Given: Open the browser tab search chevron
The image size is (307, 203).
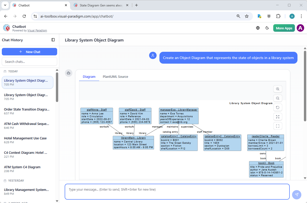Looking at the screenshot, I should pyautogui.click(x=5, y=5).
